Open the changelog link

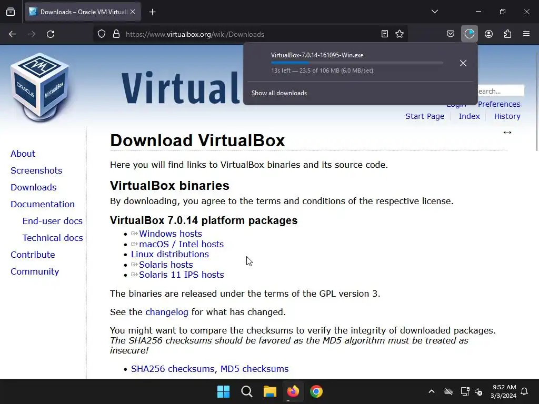tap(167, 312)
